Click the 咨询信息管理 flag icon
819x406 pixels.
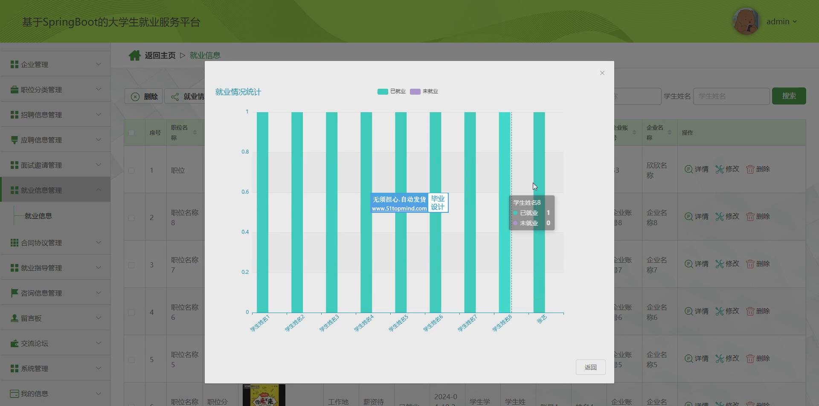[14, 293]
